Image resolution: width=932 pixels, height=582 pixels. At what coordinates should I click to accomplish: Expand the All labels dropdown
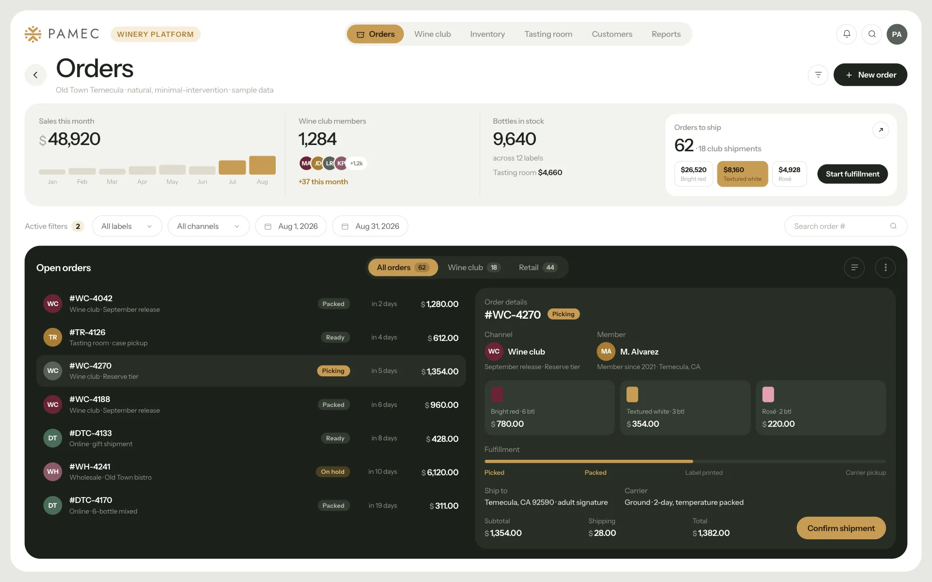(127, 226)
